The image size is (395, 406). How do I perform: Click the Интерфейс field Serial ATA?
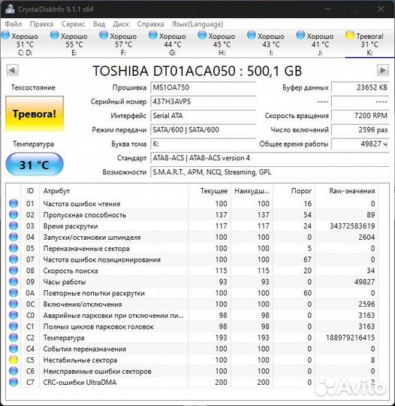coord(203,116)
